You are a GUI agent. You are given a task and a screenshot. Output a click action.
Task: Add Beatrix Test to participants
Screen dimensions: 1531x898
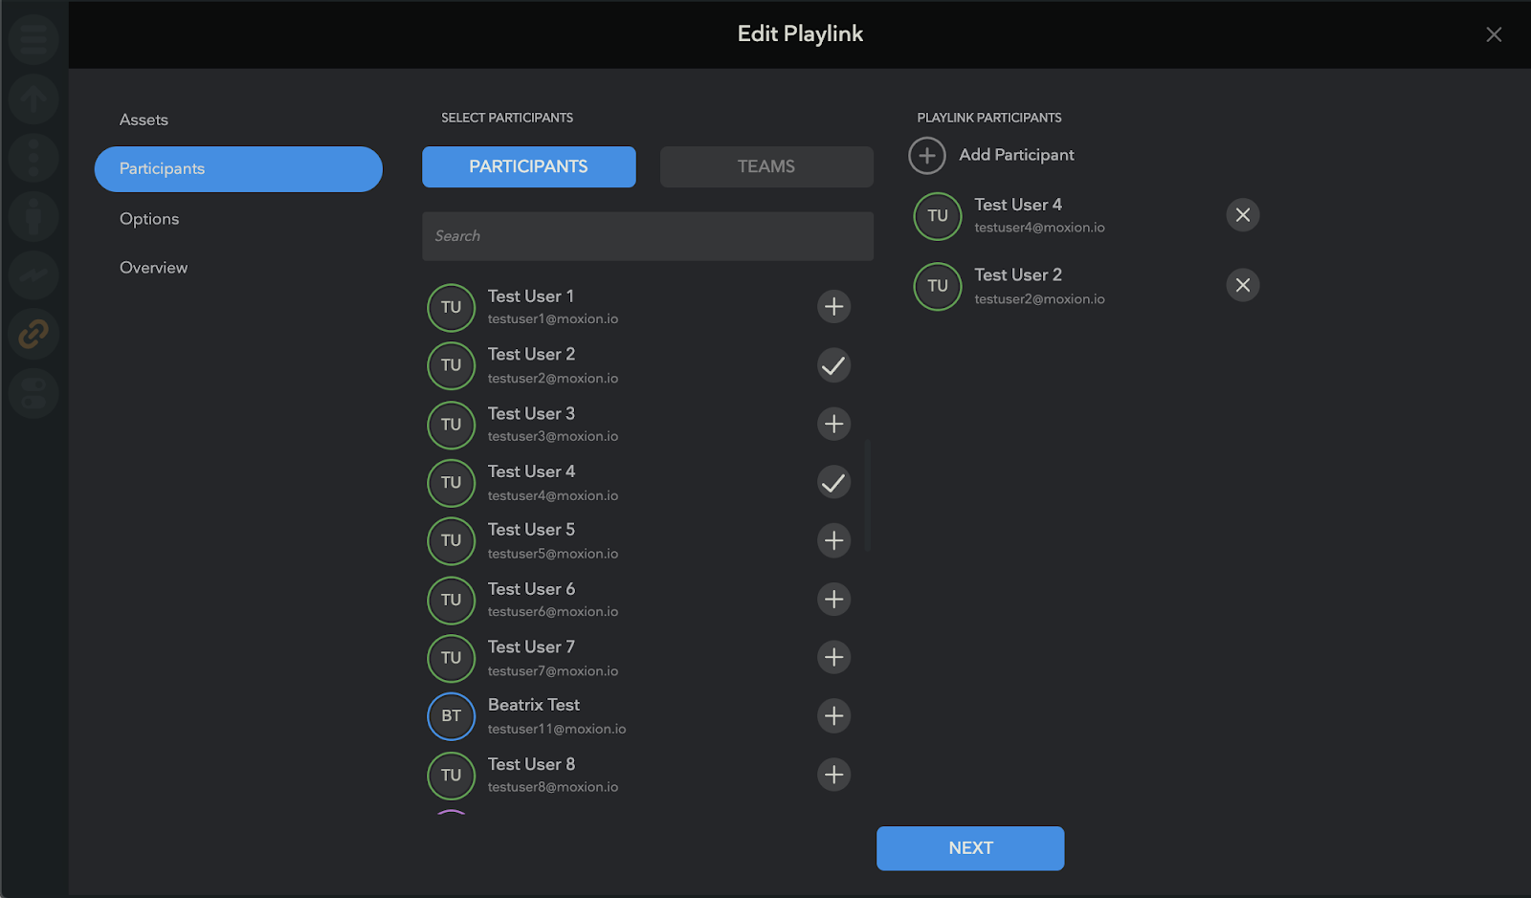[x=833, y=715]
